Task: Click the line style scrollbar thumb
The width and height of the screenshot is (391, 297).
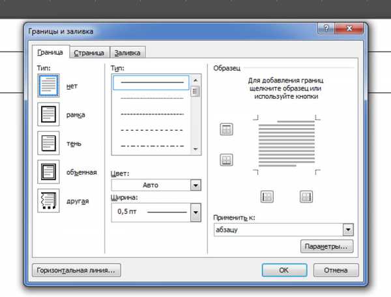Action: pos(195,91)
